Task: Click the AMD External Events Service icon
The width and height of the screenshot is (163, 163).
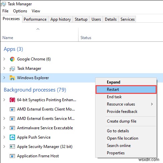Action: pos(12,119)
